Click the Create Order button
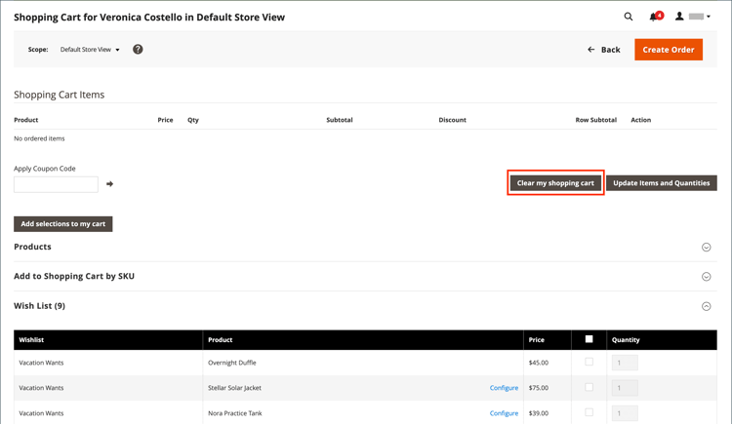The width and height of the screenshot is (732, 424). [x=668, y=50]
